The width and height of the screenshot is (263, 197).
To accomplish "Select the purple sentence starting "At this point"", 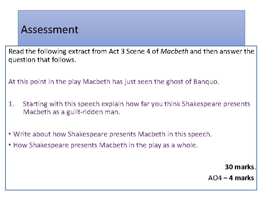I will point(114,82).
